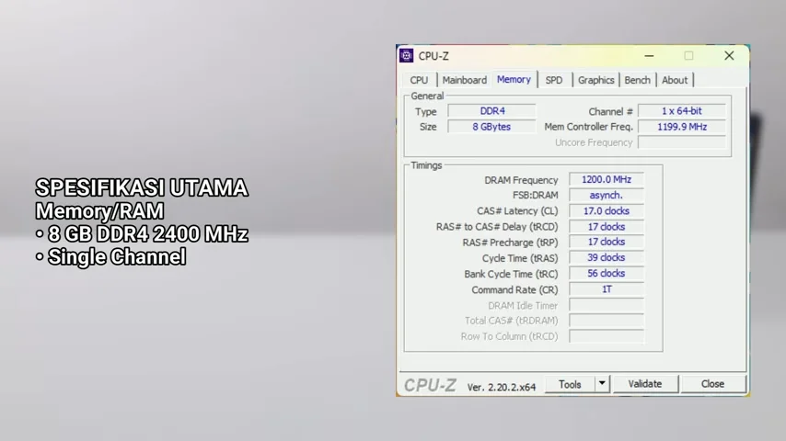Click the 'Command Rate (CR)' label

[514, 290]
